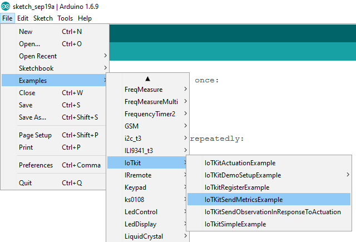This screenshot has width=356, height=242.
Task: Expand the FreqMeasure examples submenu
Action: point(147,90)
